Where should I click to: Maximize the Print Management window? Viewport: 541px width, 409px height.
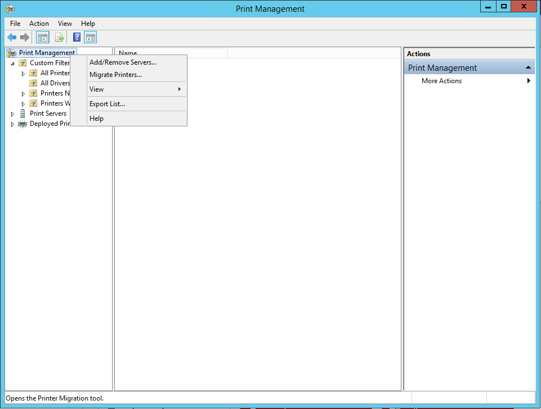click(x=504, y=7)
